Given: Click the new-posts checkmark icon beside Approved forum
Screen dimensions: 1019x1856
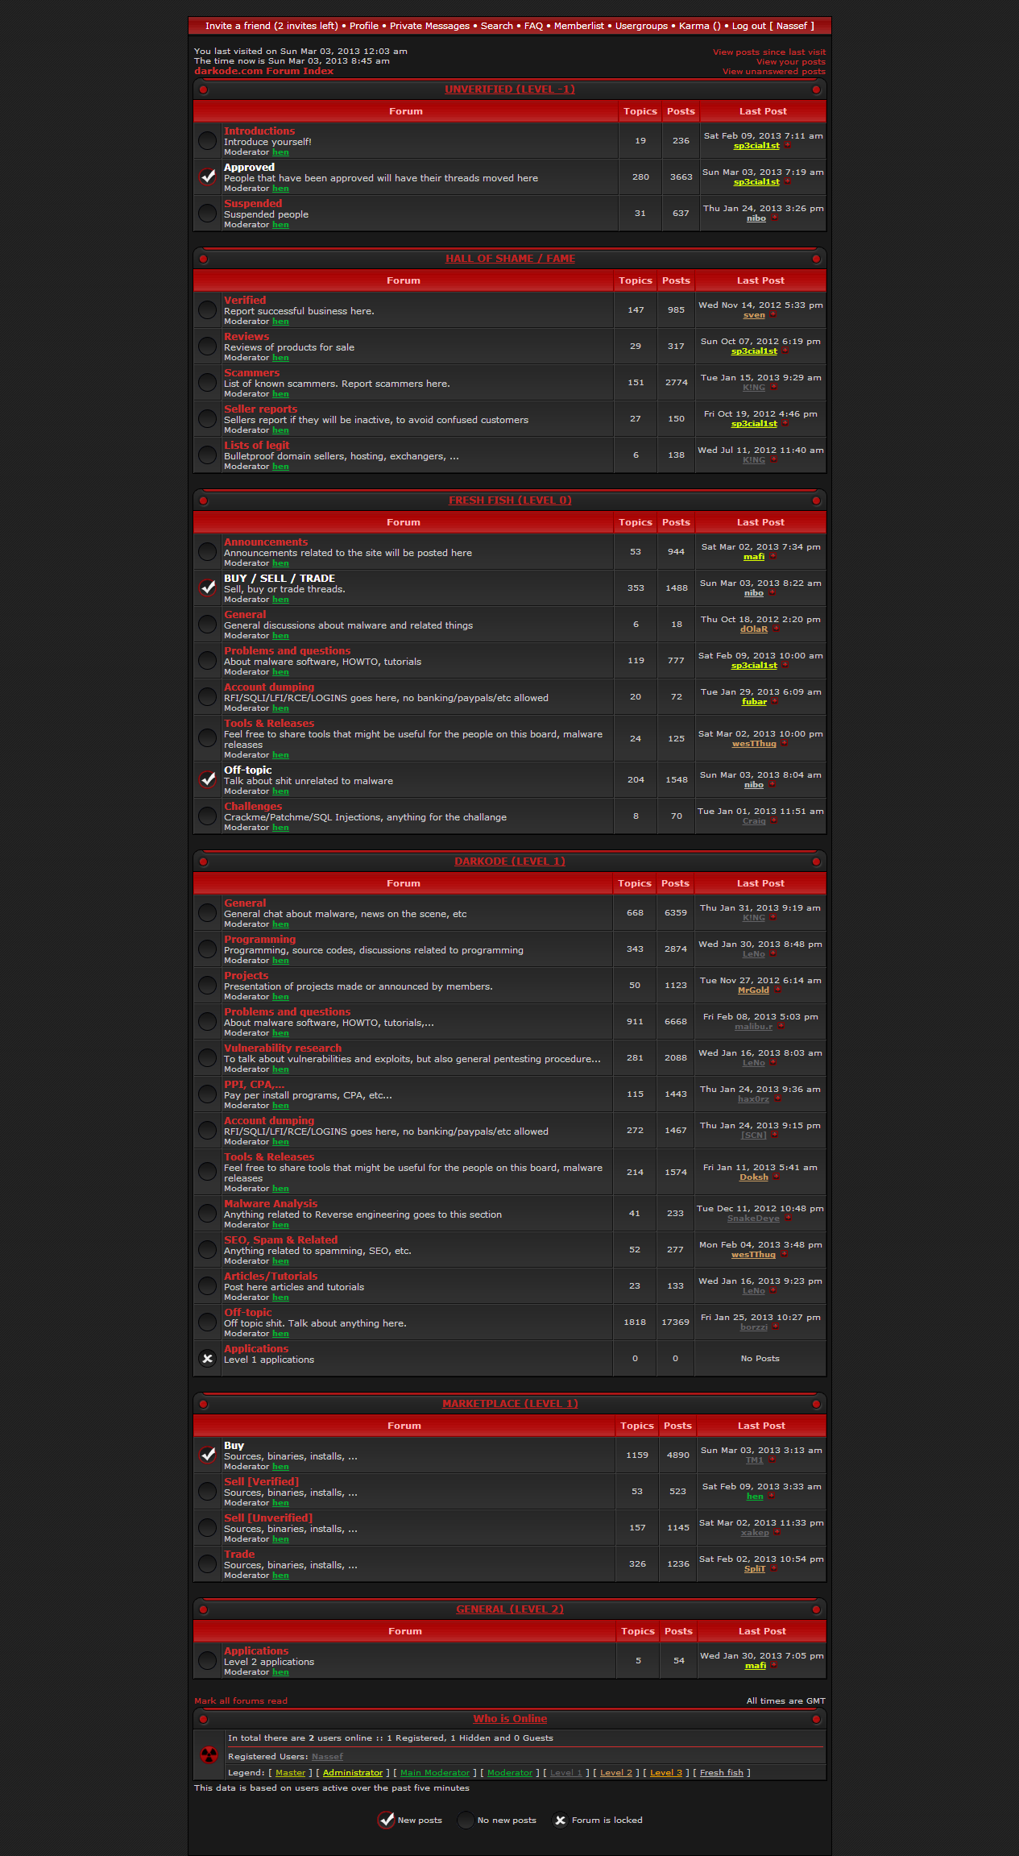Looking at the screenshot, I should click(x=208, y=176).
